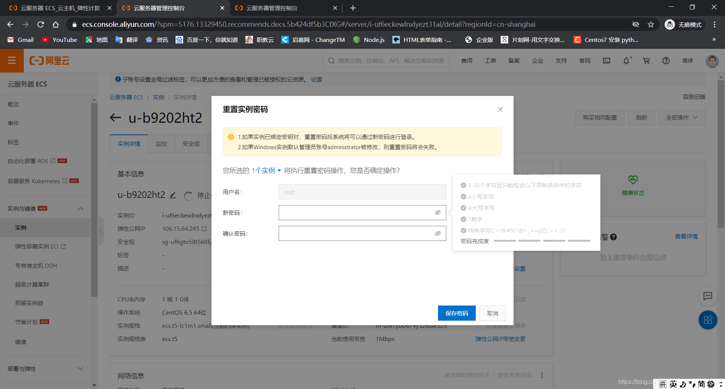Click the password strength 密码完成度 bar

(541, 241)
